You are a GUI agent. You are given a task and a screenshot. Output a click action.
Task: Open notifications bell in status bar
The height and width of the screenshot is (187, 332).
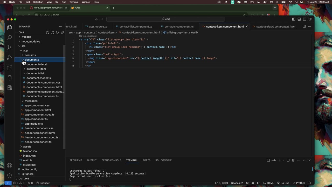(x=310, y=183)
